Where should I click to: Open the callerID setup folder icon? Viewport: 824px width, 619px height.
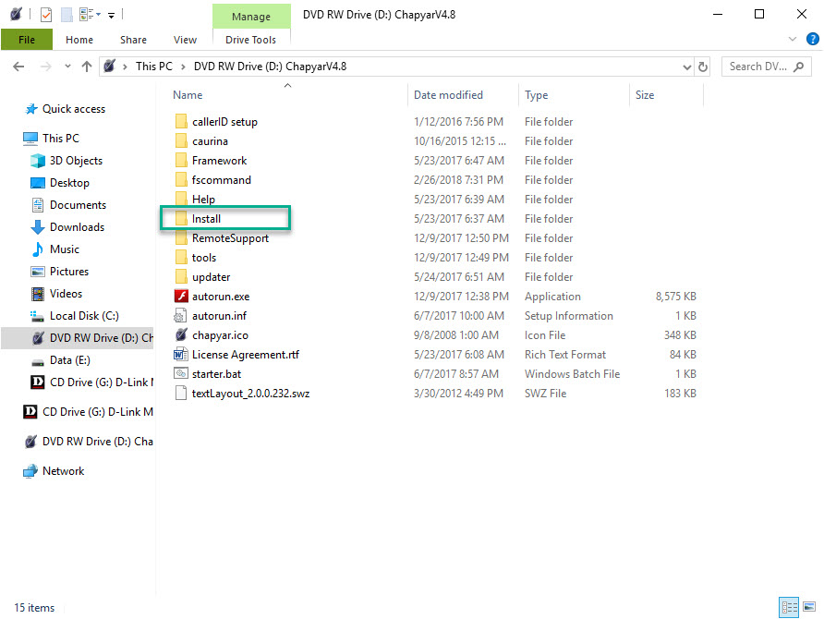pos(181,121)
